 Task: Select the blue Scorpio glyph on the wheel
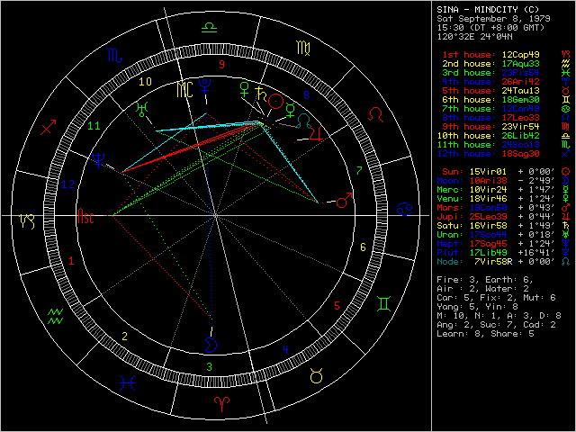point(115,56)
